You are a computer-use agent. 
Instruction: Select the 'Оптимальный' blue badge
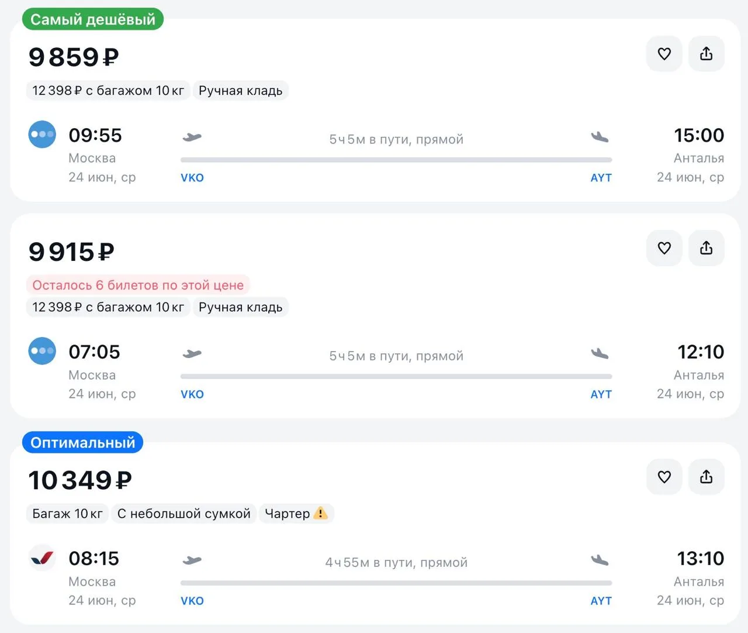tap(82, 442)
